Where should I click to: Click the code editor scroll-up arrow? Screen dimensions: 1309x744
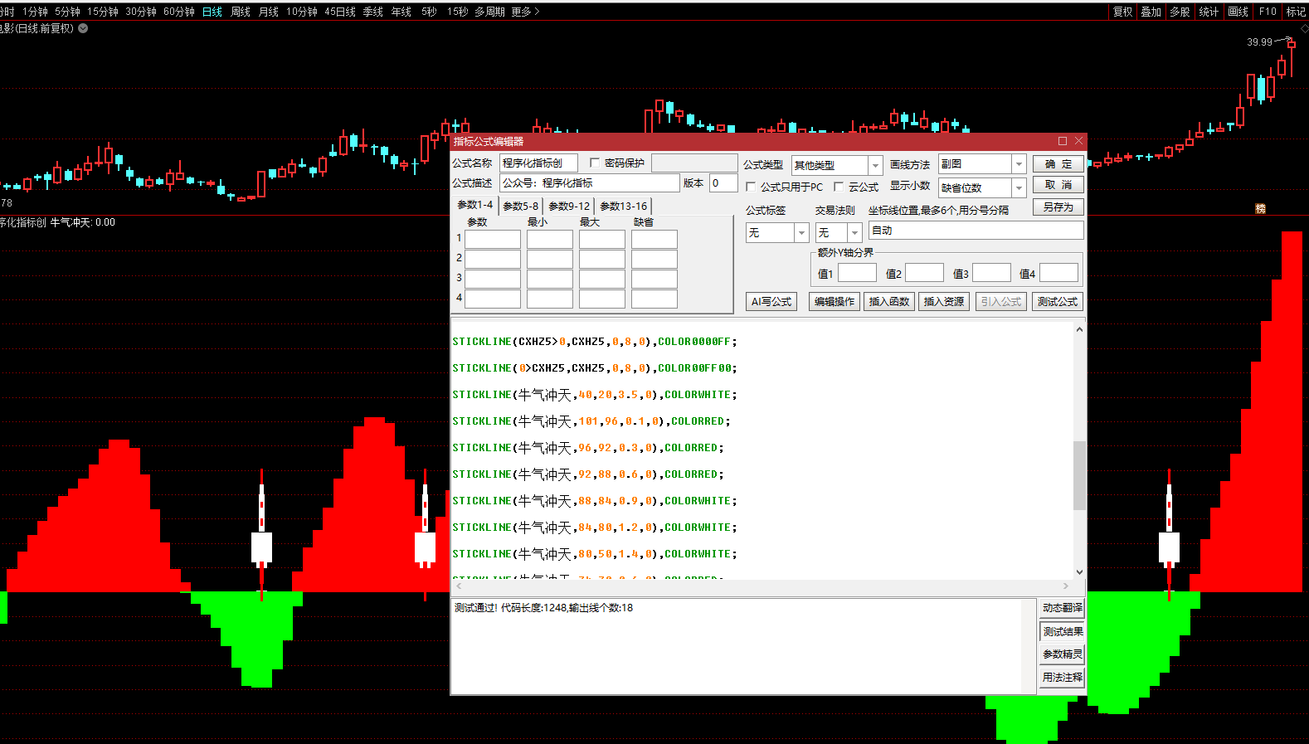[x=1079, y=329]
